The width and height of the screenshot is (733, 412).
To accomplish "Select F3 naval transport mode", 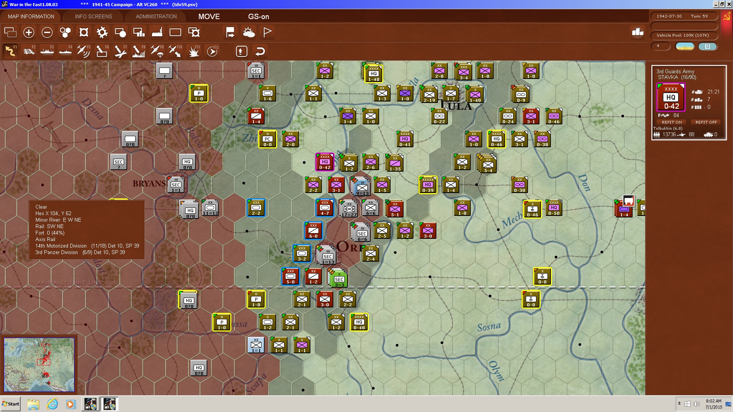I will click(x=47, y=51).
